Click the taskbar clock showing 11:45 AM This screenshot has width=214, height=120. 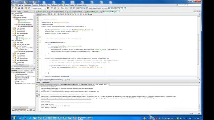click(196, 118)
